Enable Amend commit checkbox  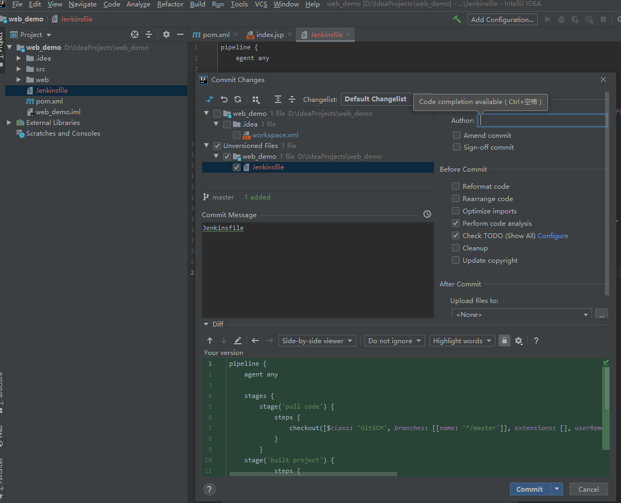[457, 135]
